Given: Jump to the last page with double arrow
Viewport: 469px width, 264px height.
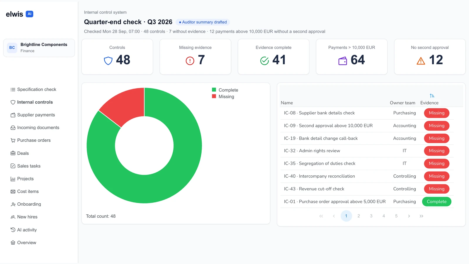Looking at the screenshot, I should (x=421, y=216).
